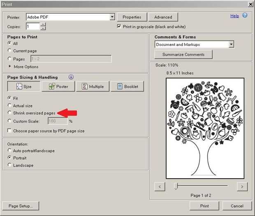
Task: Click the Print button
Action: (x=204, y=206)
